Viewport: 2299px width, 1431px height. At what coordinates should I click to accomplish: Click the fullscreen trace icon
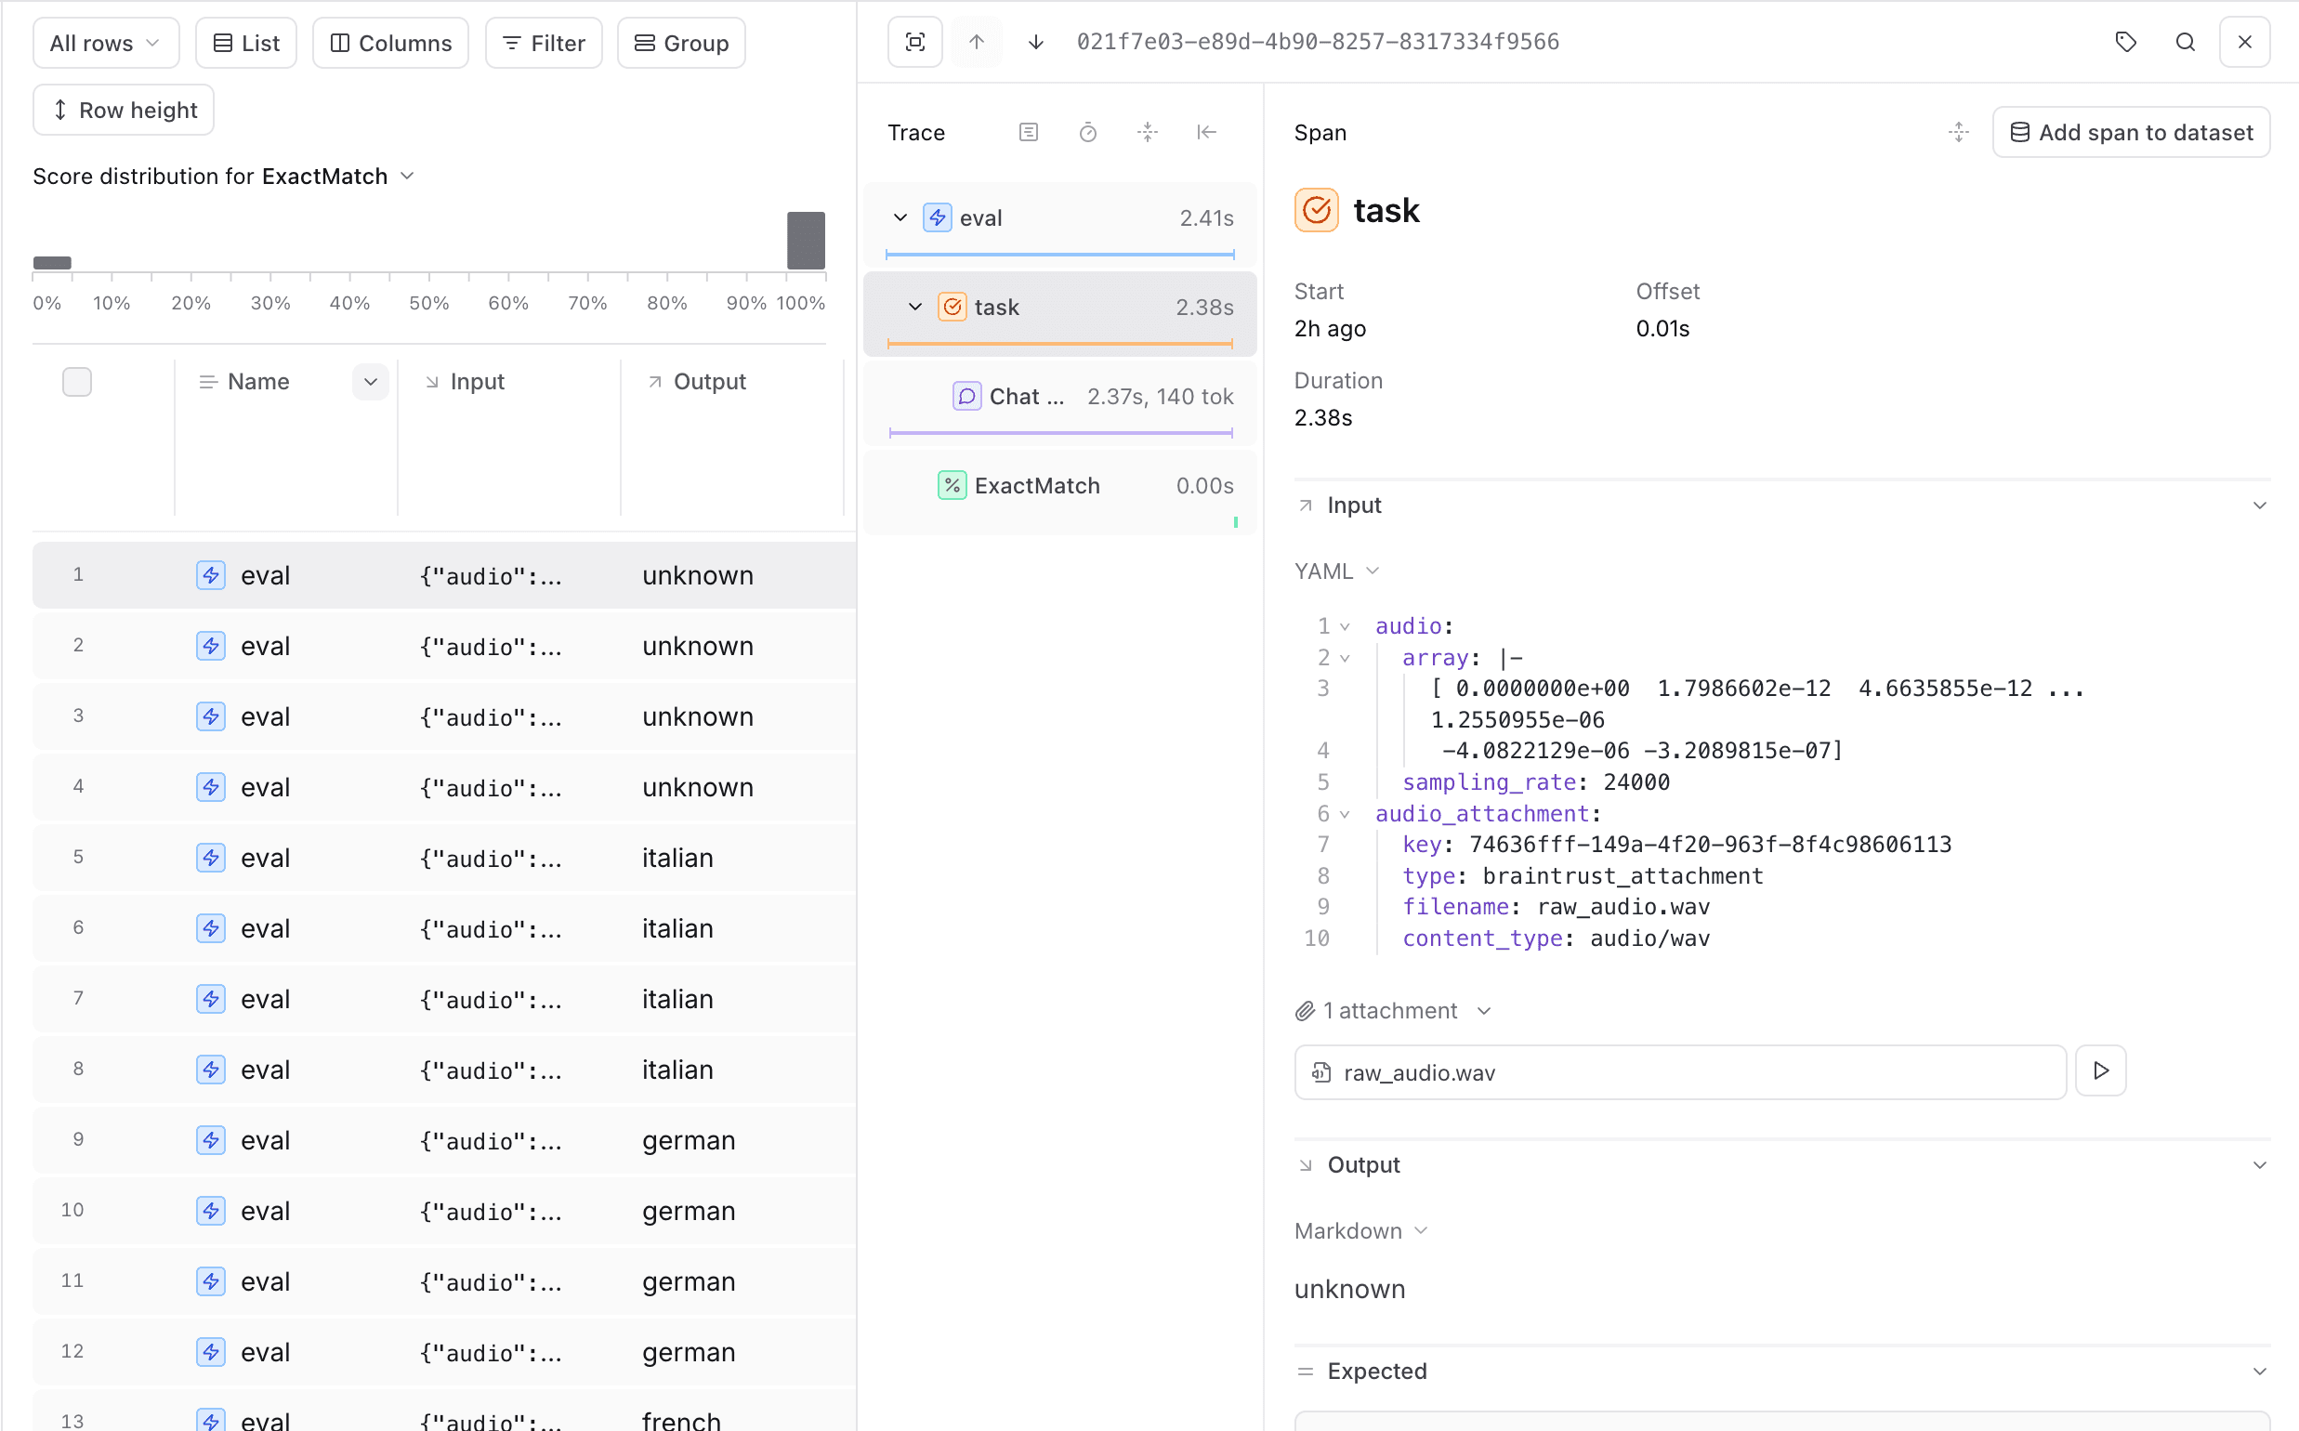(x=914, y=42)
